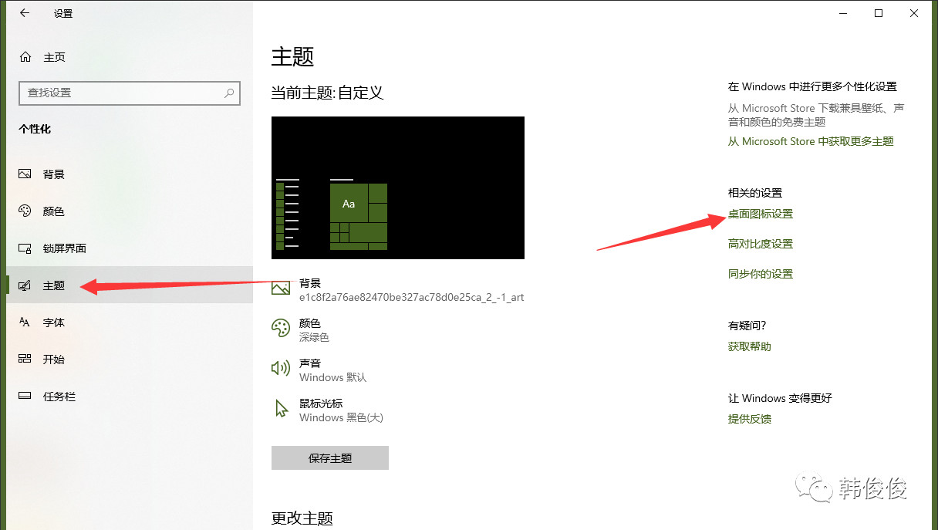Click the 查找设置 search box
Image resolution: width=938 pixels, height=530 pixels.
point(129,93)
